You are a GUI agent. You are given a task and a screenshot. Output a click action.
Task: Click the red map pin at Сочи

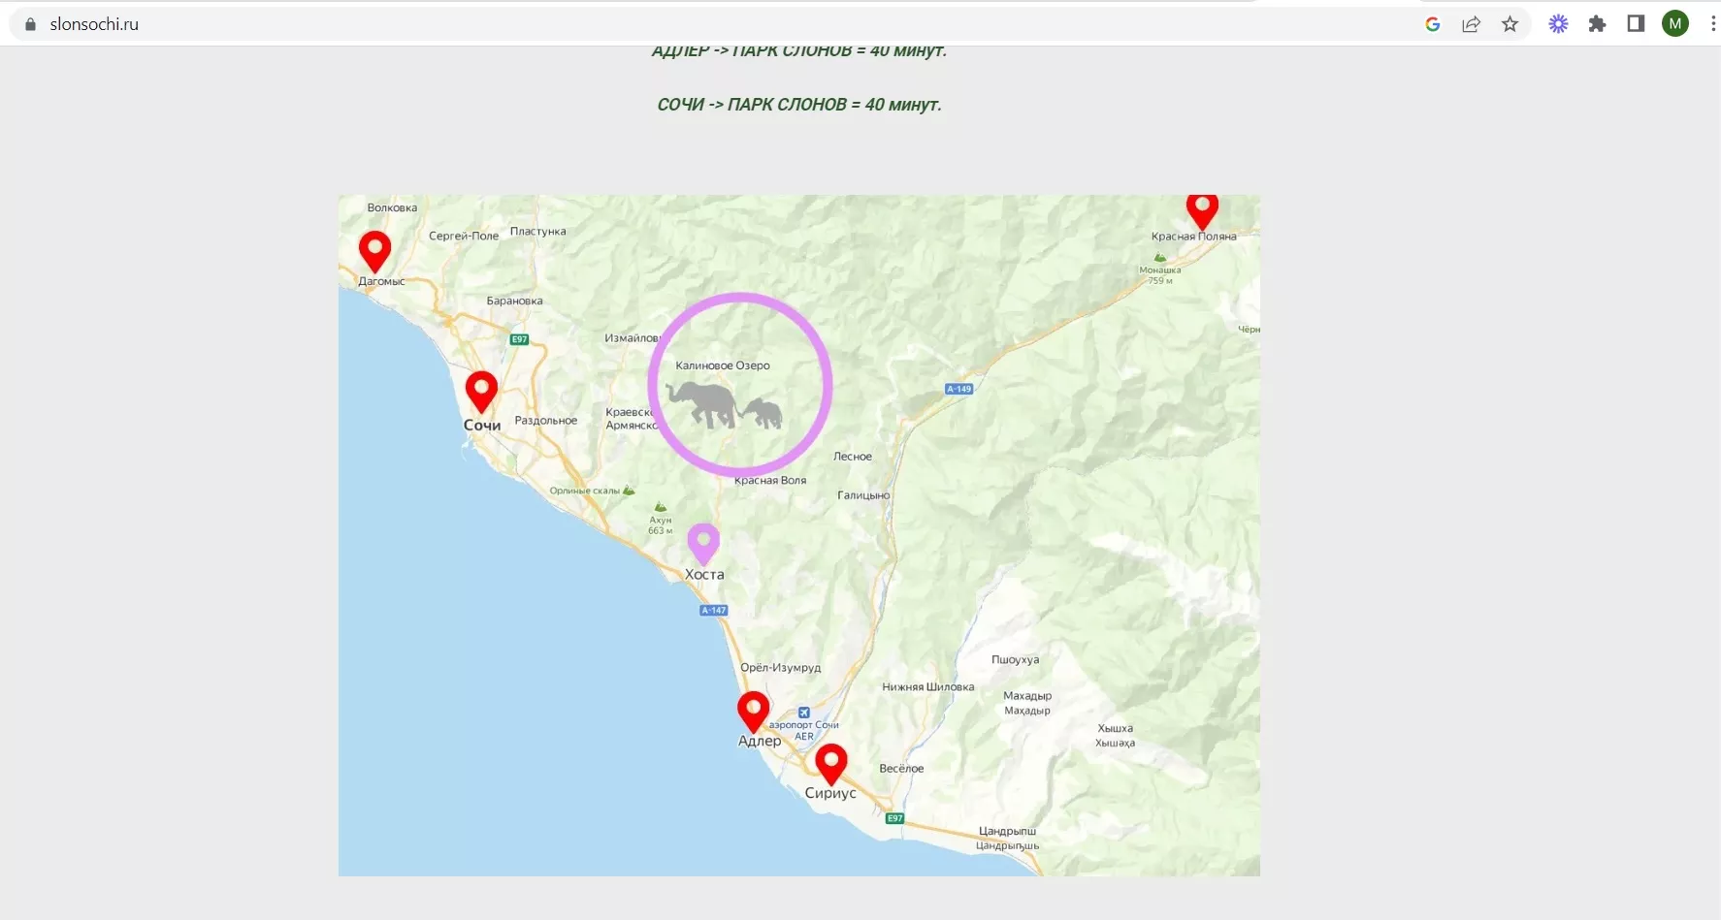tap(481, 390)
